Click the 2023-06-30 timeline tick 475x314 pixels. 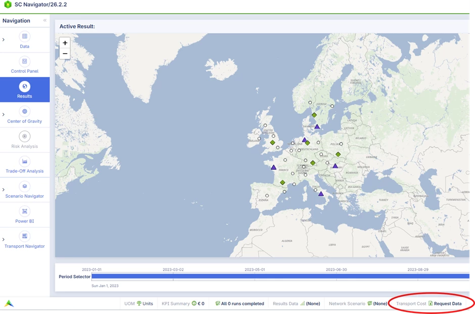coord(336,270)
